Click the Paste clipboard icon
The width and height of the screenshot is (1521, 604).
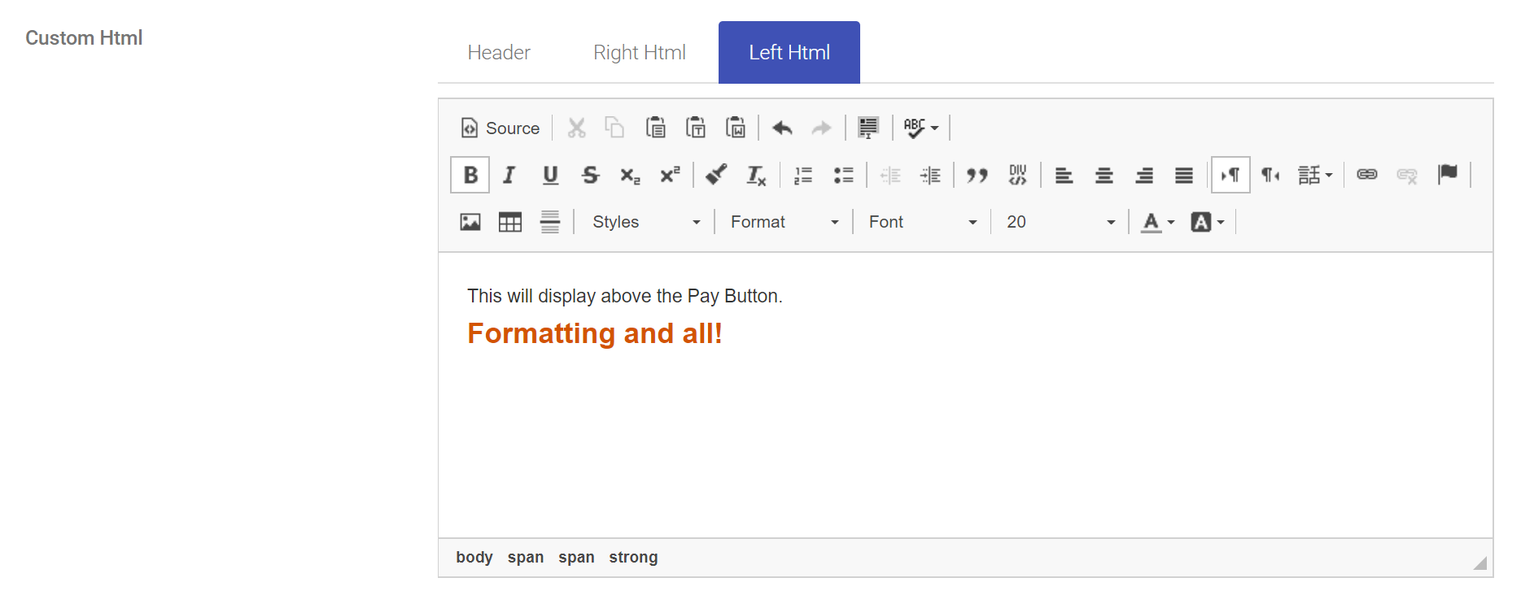655,128
